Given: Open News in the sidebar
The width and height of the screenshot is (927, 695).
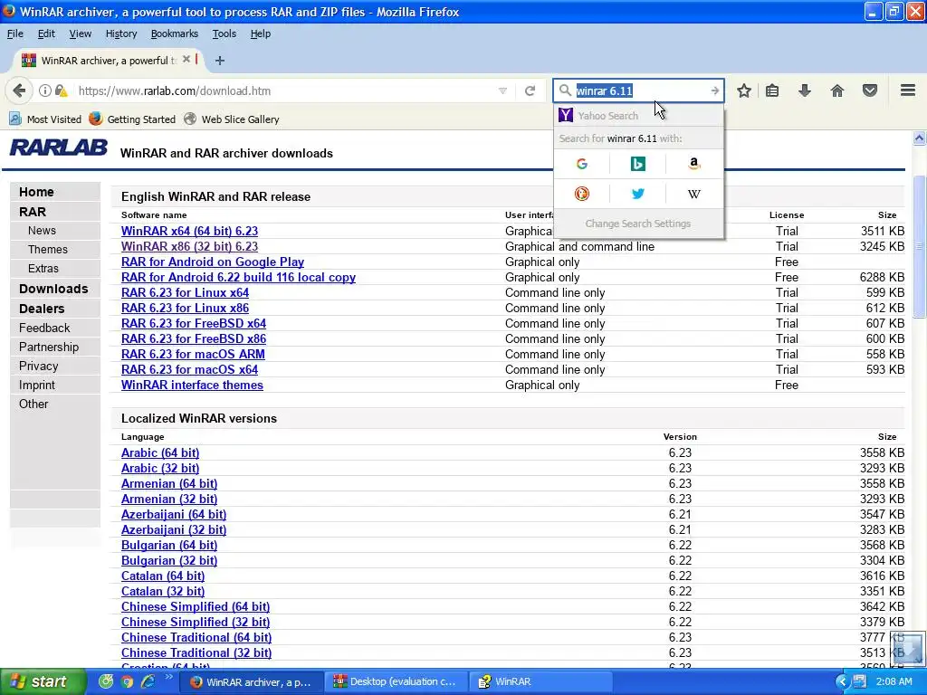Looking at the screenshot, I should pyautogui.click(x=42, y=231).
